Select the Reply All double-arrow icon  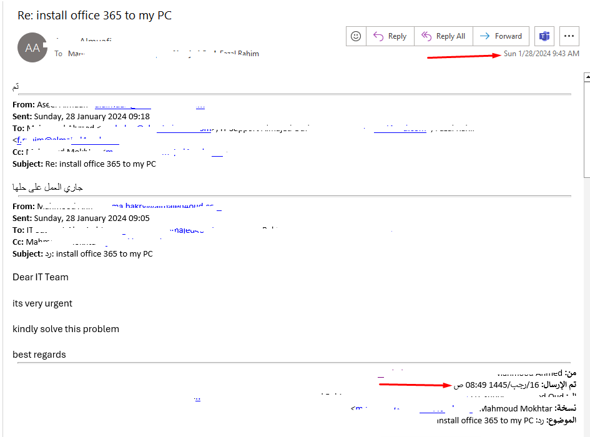pos(426,36)
